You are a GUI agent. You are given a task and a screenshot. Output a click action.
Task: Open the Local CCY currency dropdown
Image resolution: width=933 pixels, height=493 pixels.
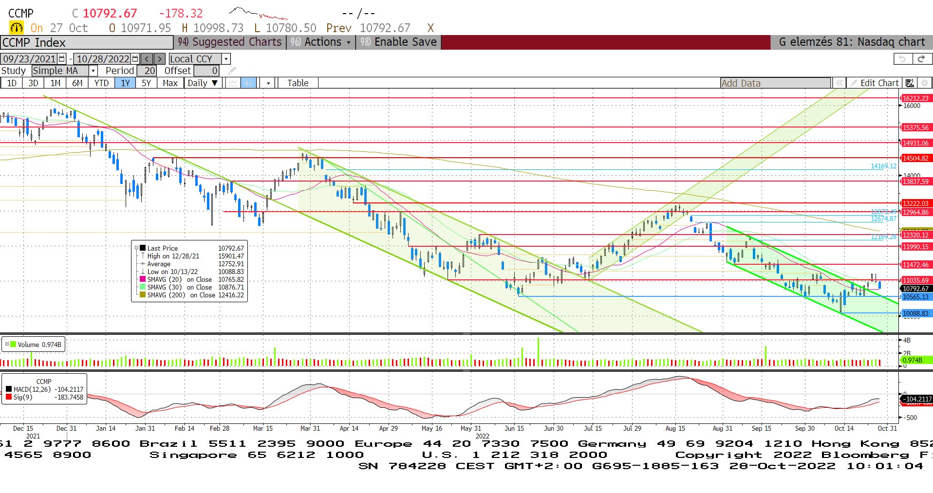225,59
